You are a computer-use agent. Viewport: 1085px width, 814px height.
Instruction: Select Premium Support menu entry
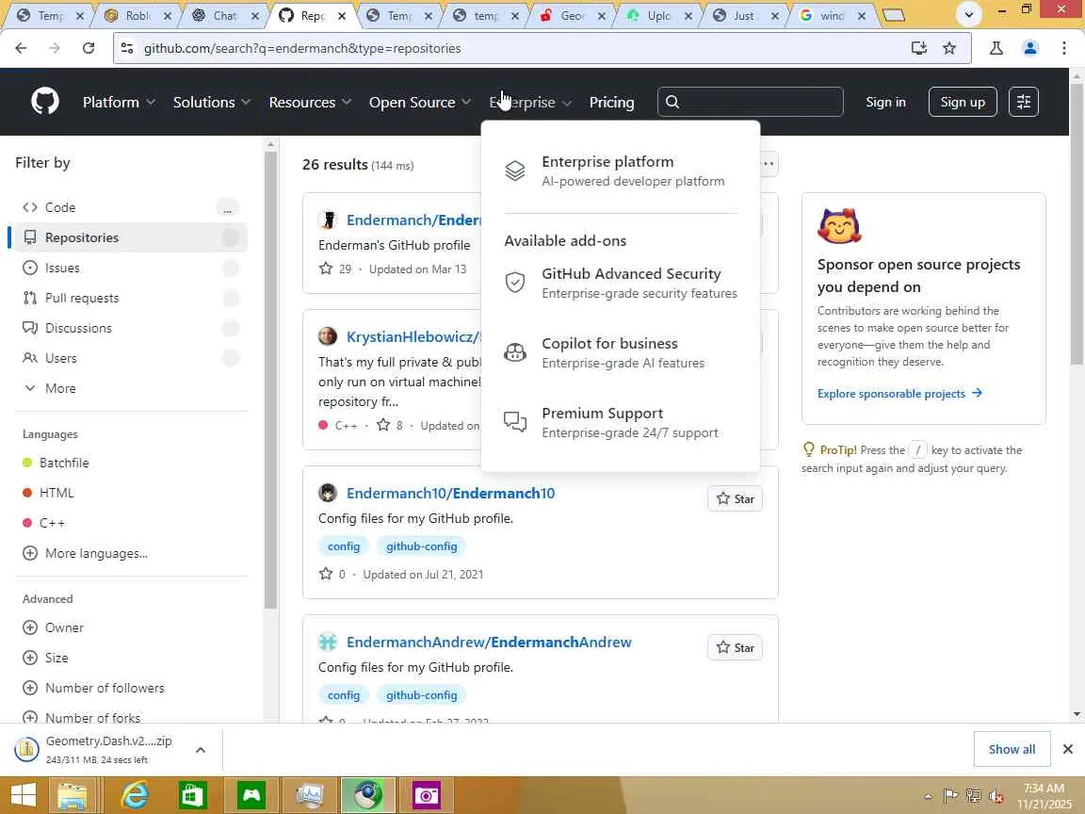(x=621, y=422)
